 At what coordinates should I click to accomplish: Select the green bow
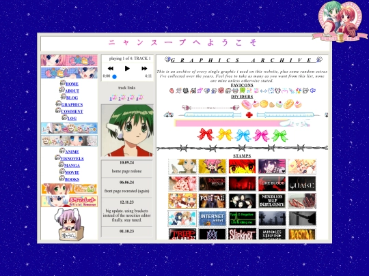click(x=279, y=136)
